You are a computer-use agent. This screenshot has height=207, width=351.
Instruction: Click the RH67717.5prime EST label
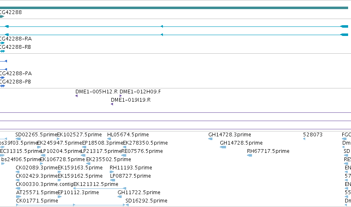268,151
